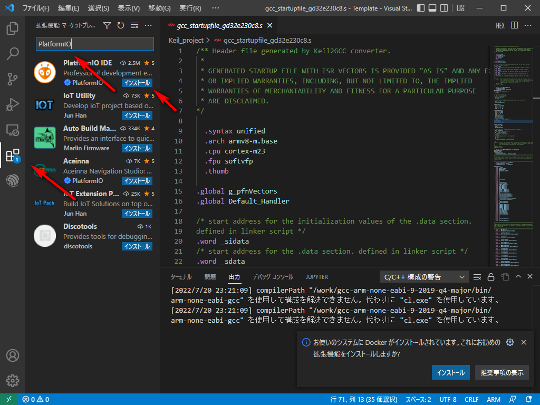Toggle output panel scroll lock
This screenshot has height=405, width=540.
(x=491, y=277)
